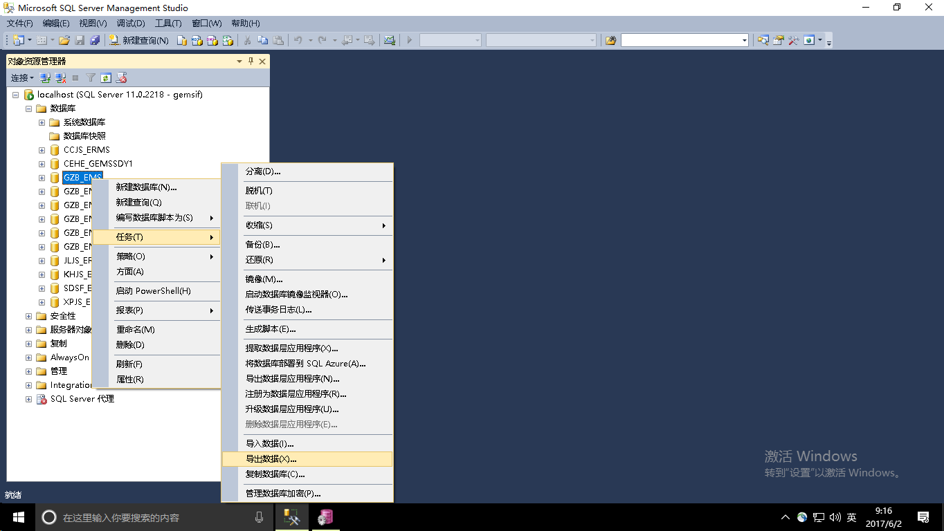Pin the 对象资源管理器 panel

coord(251,61)
